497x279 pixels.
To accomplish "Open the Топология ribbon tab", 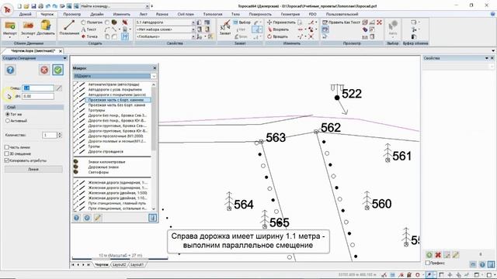I will click(213, 14).
